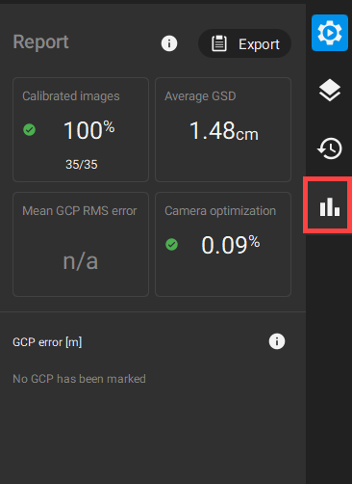This screenshot has width=352, height=484.
Task: Click the green check beside 0.09%
Action: [172, 245]
